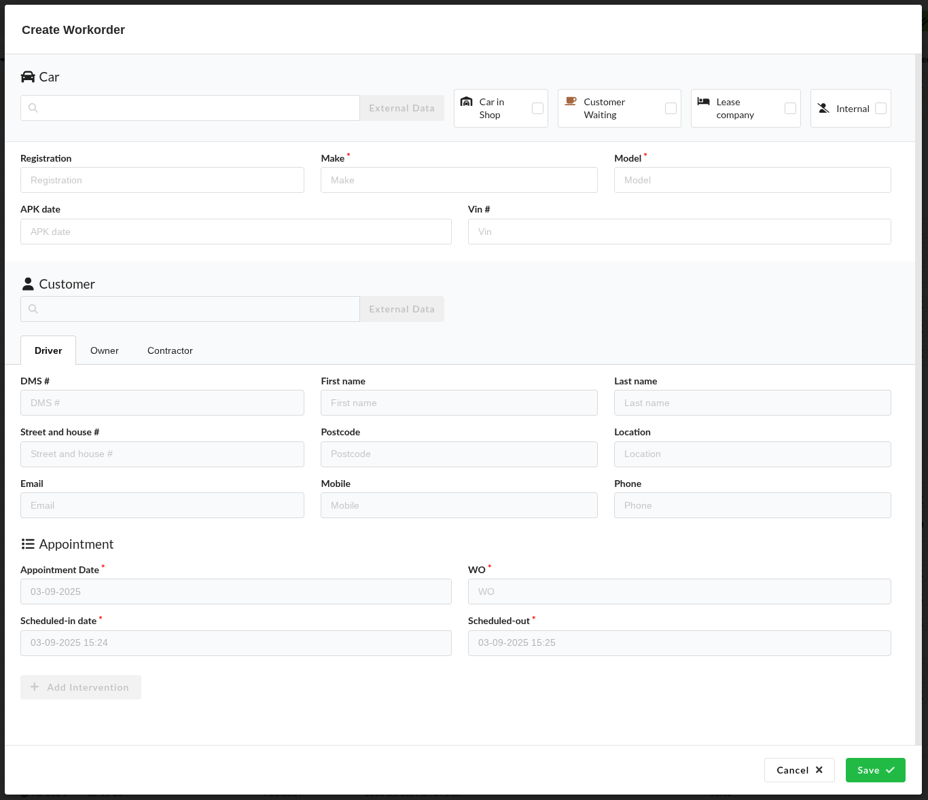Click the WO input field
928x800 pixels.
[x=679, y=592]
